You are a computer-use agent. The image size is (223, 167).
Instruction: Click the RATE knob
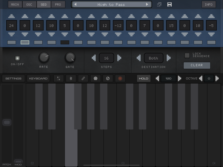[44, 57]
